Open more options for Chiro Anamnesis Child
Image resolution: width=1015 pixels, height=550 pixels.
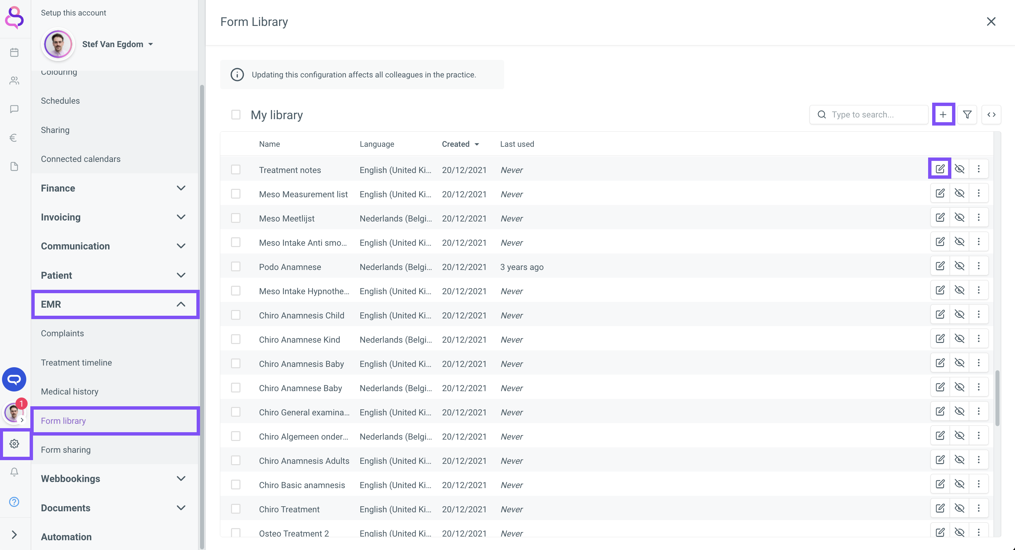coord(978,314)
